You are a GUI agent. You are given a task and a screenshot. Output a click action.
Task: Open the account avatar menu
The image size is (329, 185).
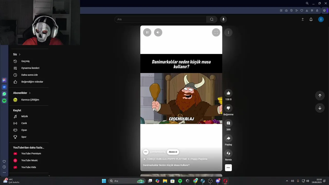tap(321, 19)
